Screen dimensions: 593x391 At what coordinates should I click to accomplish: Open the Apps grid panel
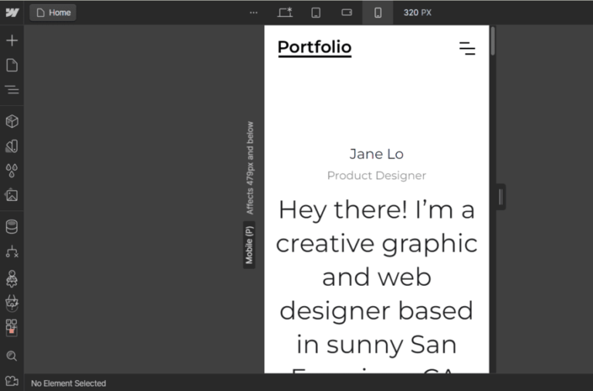[x=12, y=326]
